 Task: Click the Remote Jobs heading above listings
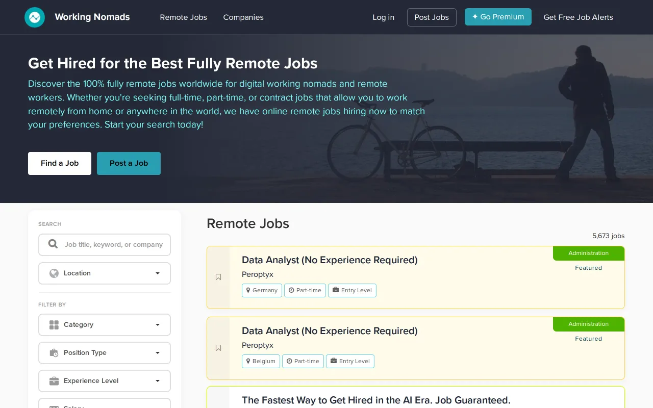point(248,223)
